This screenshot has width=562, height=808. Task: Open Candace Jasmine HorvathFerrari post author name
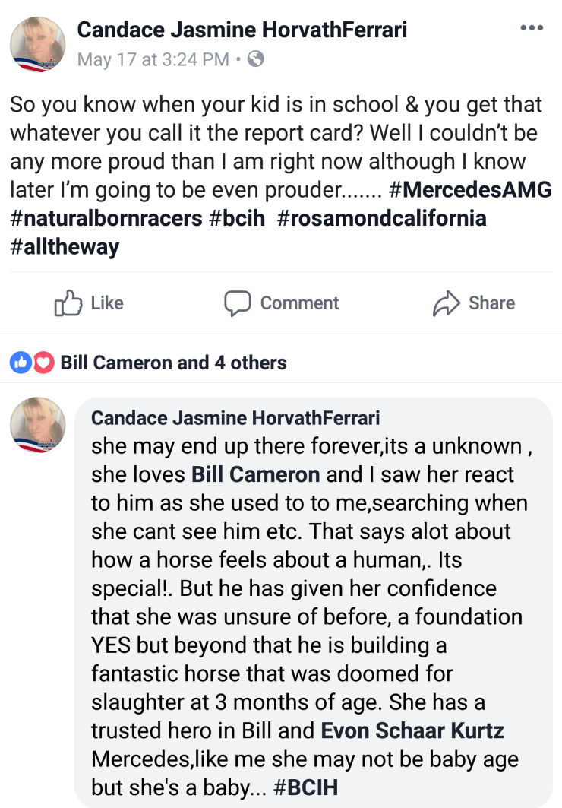(x=242, y=30)
